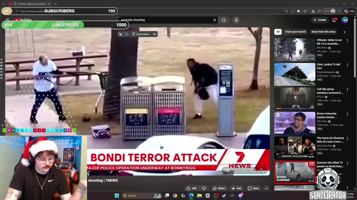Select From your search chip
Viewport: 357px width, 200px height.
[x=295, y=32]
